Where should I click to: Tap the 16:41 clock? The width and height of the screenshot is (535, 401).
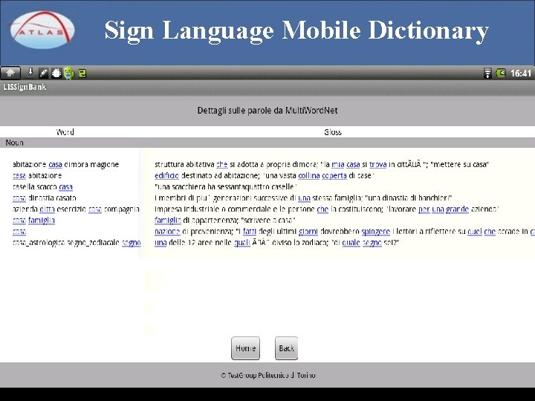point(521,74)
